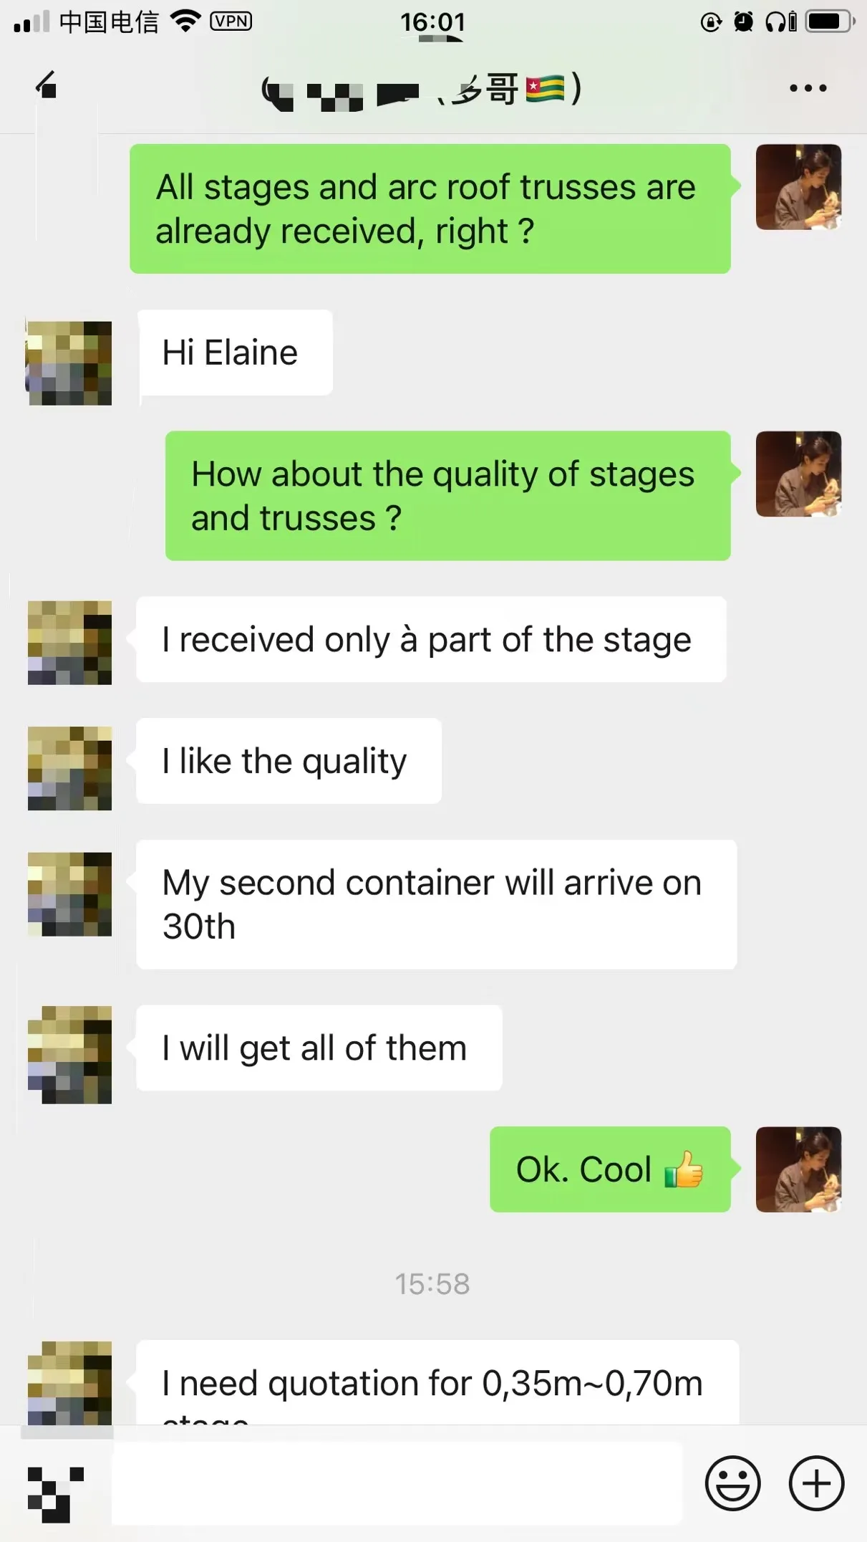Image resolution: width=867 pixels, height=1542 pixels.
Task: Open the emoji sticker picker
Action: pyautogui.click(x=732, y=1483)
